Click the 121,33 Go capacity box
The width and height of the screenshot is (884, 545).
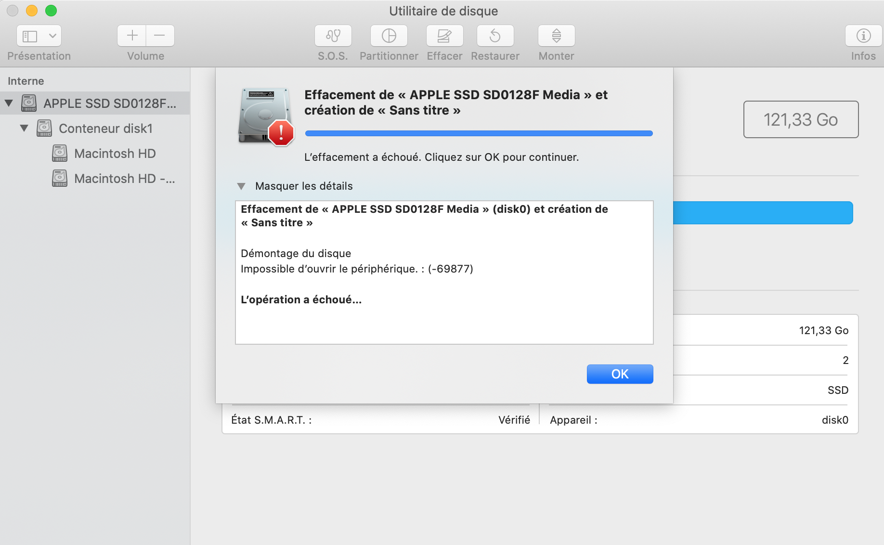(801, 119)
